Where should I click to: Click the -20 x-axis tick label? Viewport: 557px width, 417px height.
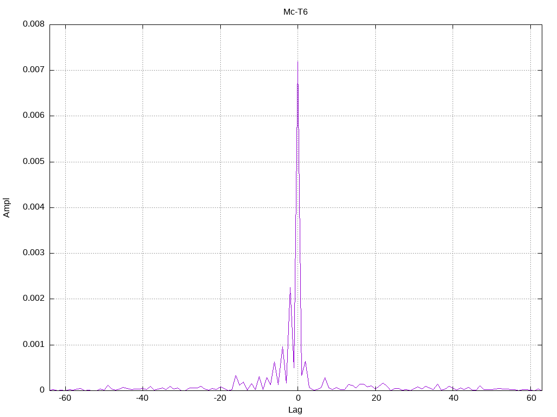tap(220, 398)
